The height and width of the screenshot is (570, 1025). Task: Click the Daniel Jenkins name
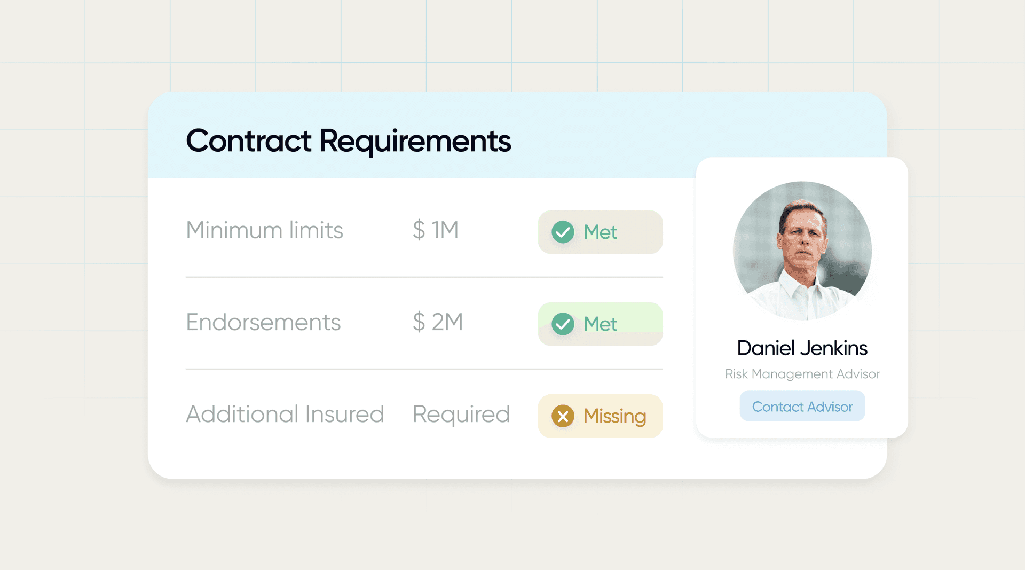tap(802, 348)
